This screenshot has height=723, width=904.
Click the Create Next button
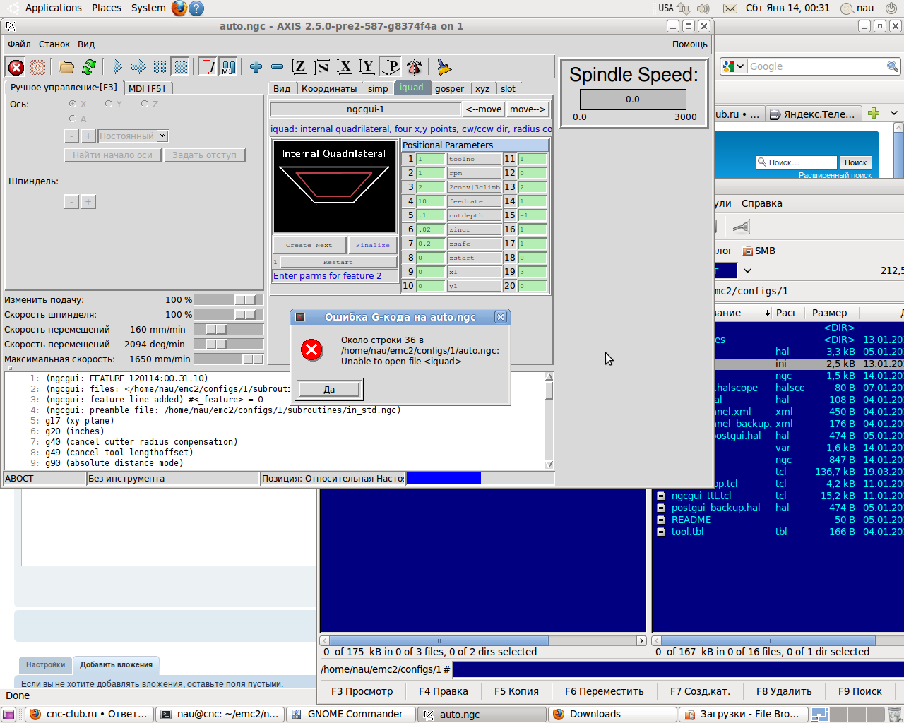pos(309,245)
